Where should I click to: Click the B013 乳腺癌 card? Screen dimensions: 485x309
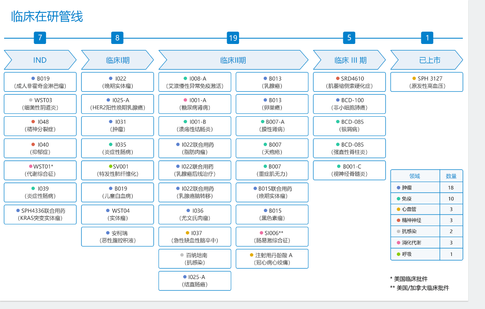272,82
